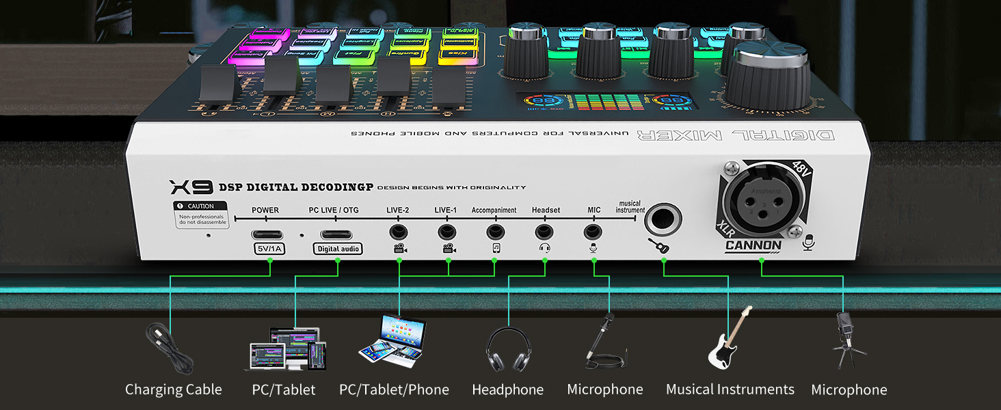Click the microphone icon under MIC
The image size is (1001, 410).
point(593,249)
